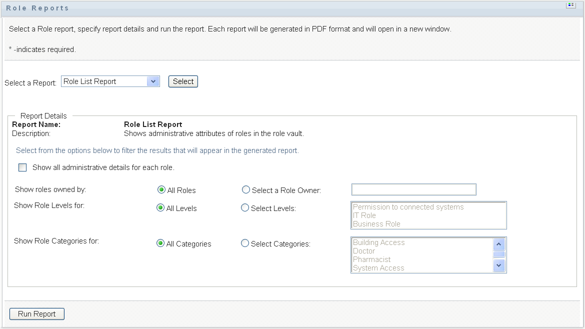Choose the All Roles radio option
The height and width of the screenshot is (329, 585).
click(x=161, y=190)
